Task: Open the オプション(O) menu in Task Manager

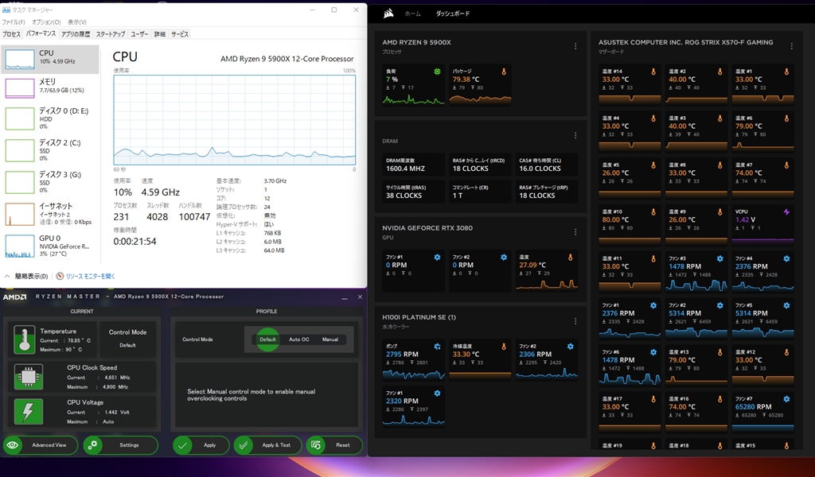Action: coord(46,22)
